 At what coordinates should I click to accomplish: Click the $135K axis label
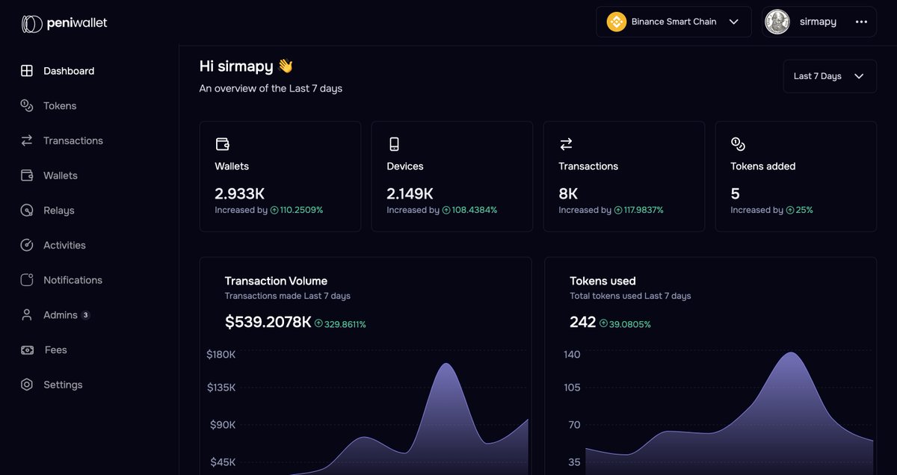(x=221, y=388)
